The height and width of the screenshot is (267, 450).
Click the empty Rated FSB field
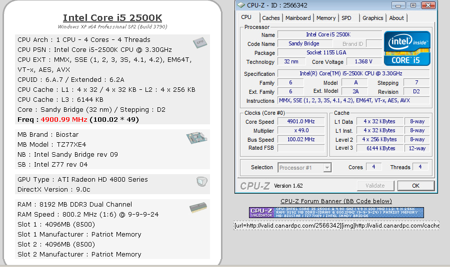click(x=301, y=148)
